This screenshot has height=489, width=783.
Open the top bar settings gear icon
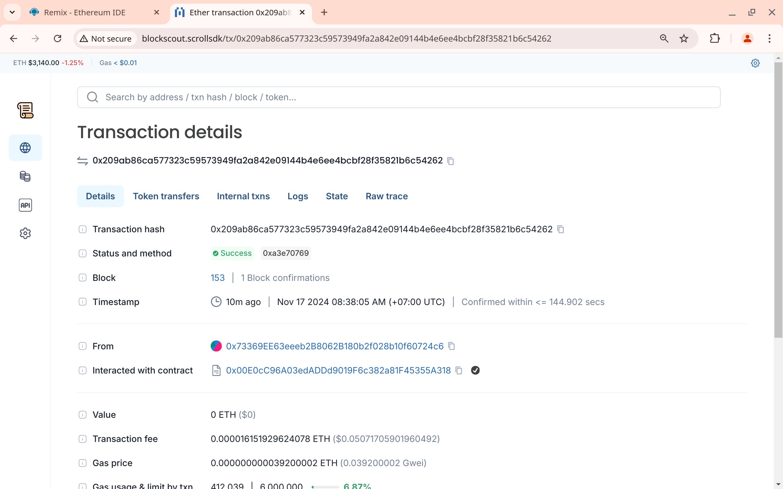(x=755, y=63)
